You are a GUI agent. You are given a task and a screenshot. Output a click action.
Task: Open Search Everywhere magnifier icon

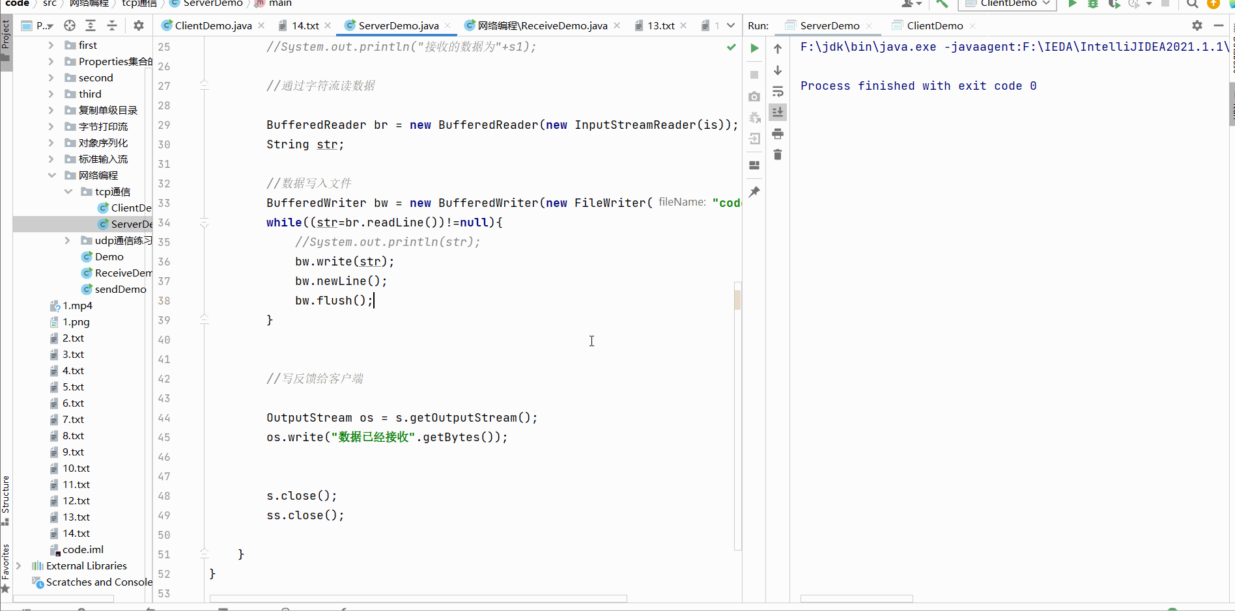pyautogui.click(x=1192, y=3)
